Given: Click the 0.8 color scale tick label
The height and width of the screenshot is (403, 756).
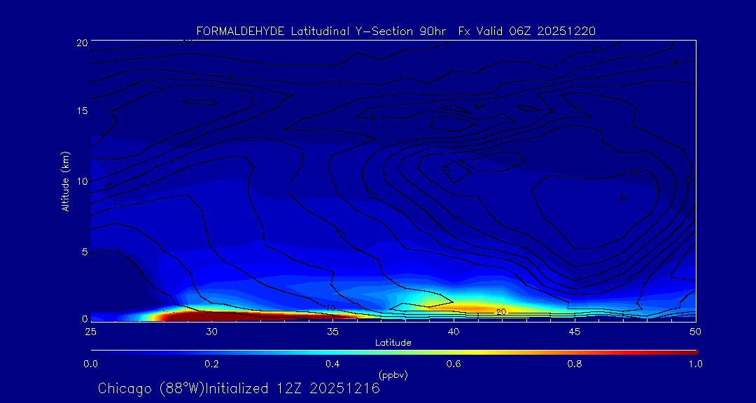Looking at the screenshot, I should coord(575,364).
